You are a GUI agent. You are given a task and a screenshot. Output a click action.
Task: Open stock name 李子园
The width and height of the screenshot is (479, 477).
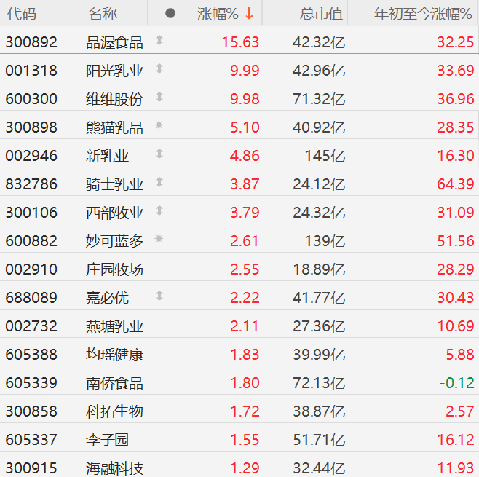click(107, 440)
